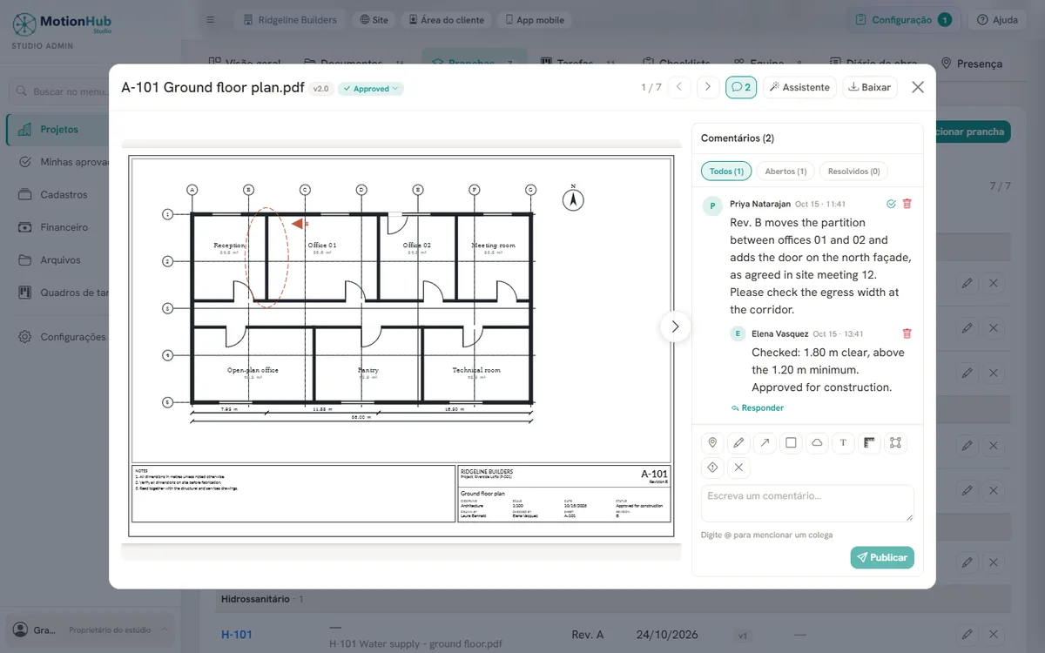Go to the next sheet in header
1045x653 pixels.
tap(708, 87)
